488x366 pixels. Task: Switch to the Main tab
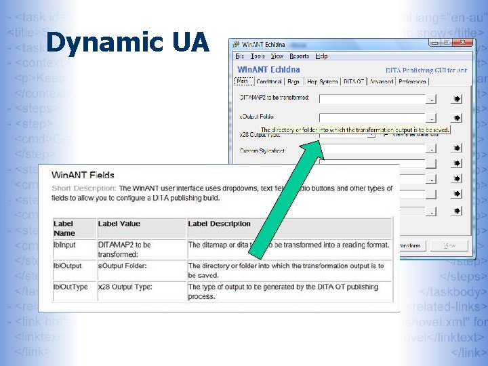(x=244, y=81)
